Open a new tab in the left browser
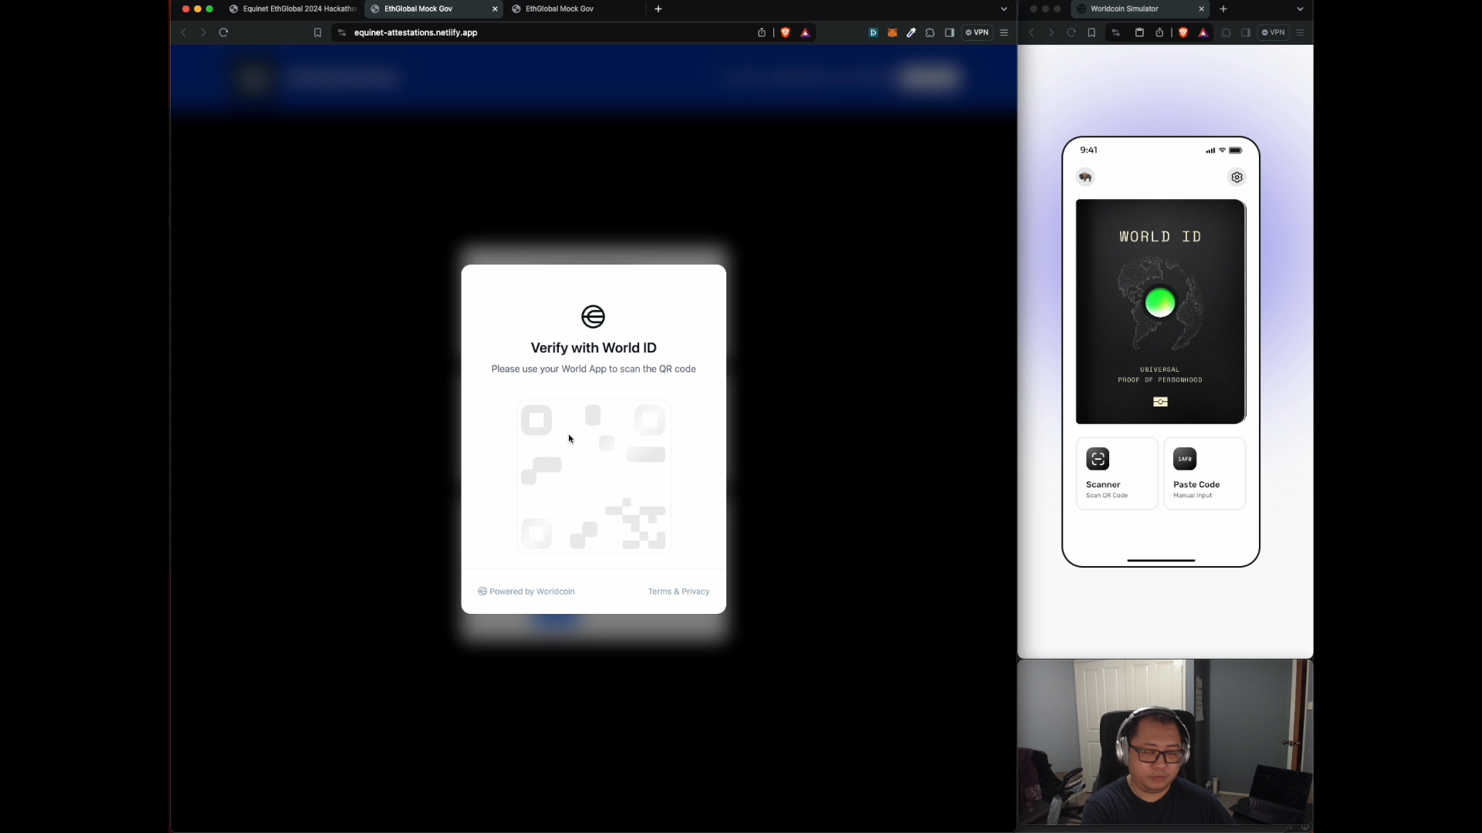The height and width of the screenshot is (833, 1482). point(658,9)
